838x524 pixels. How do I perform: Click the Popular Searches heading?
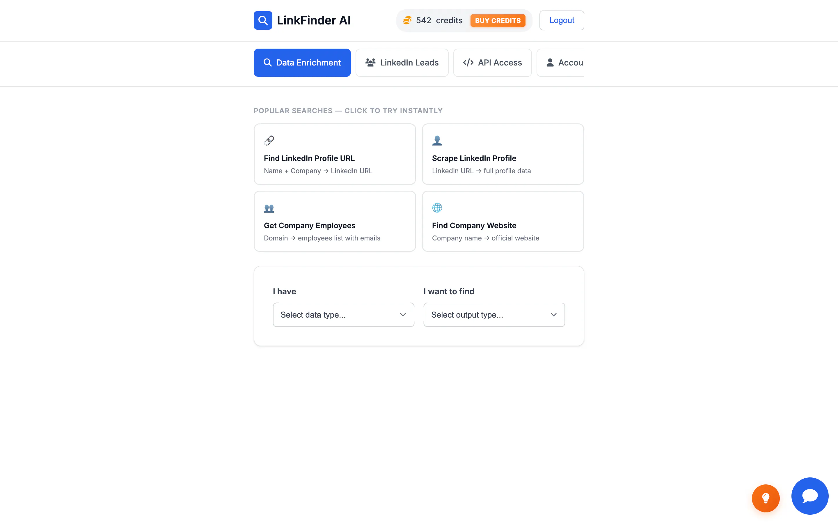click(x=348, y=111)
